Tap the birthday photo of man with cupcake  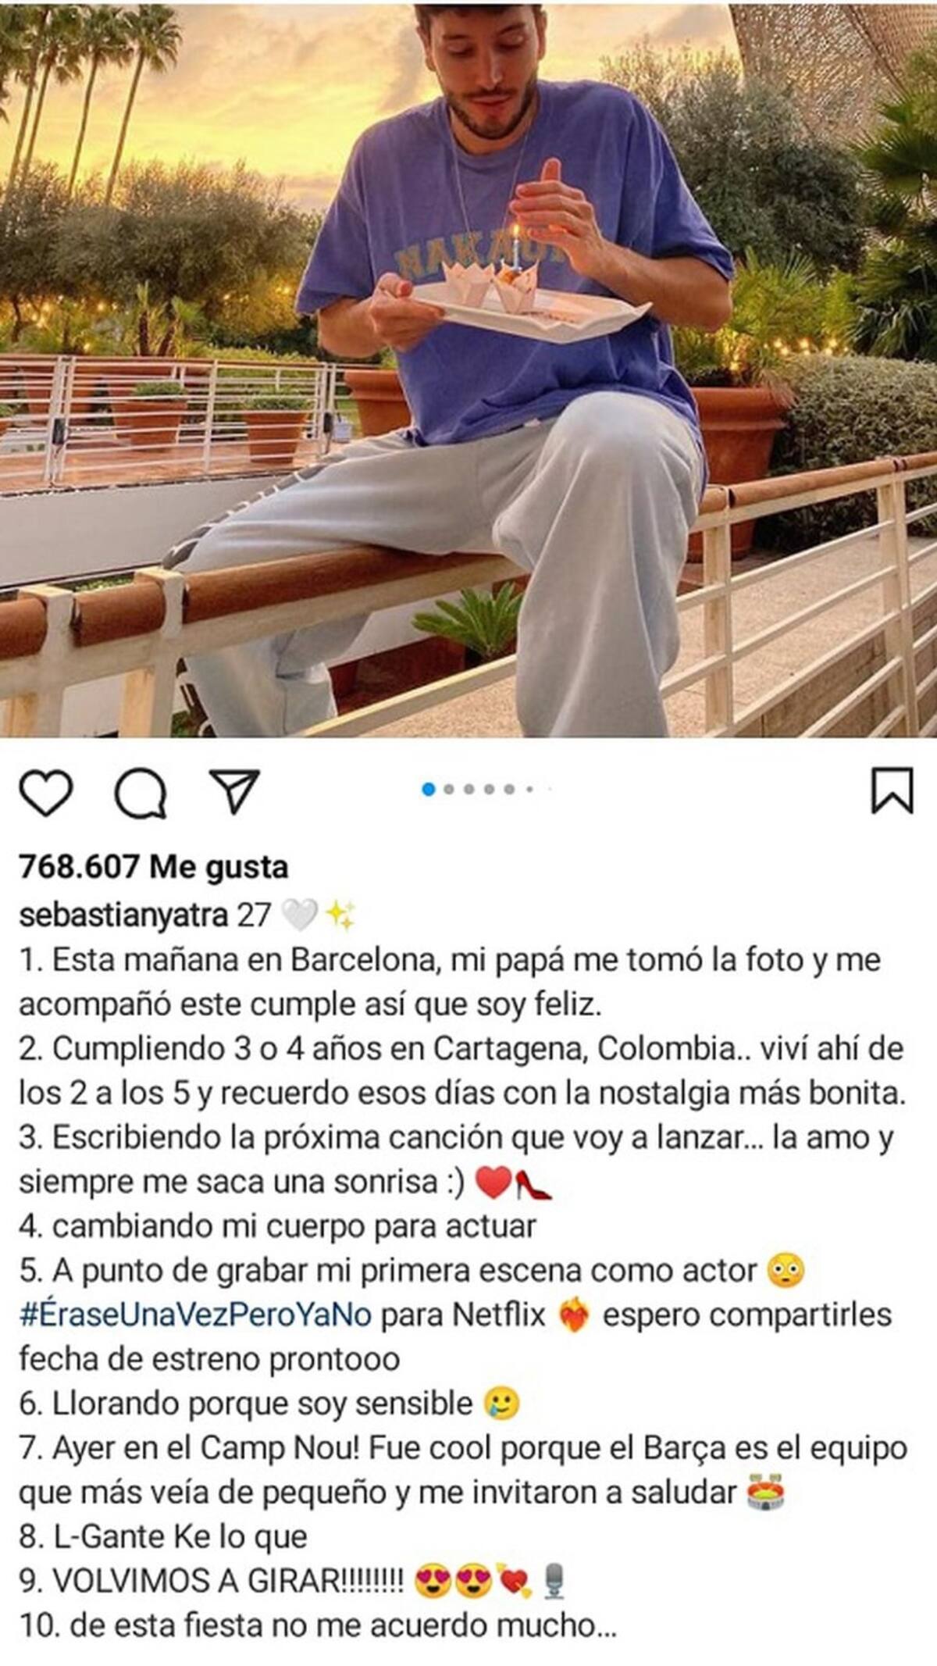tap(468, 369)
